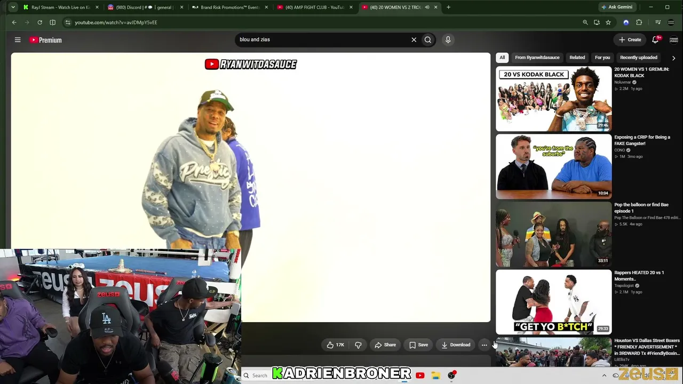This screenshot has width=683, height=384.
Task: Reload the current YouTube page
Action: pos(40,22)
